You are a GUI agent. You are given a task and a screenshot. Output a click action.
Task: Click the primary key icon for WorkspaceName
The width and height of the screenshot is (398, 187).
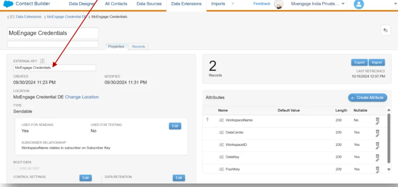point(207,119)
